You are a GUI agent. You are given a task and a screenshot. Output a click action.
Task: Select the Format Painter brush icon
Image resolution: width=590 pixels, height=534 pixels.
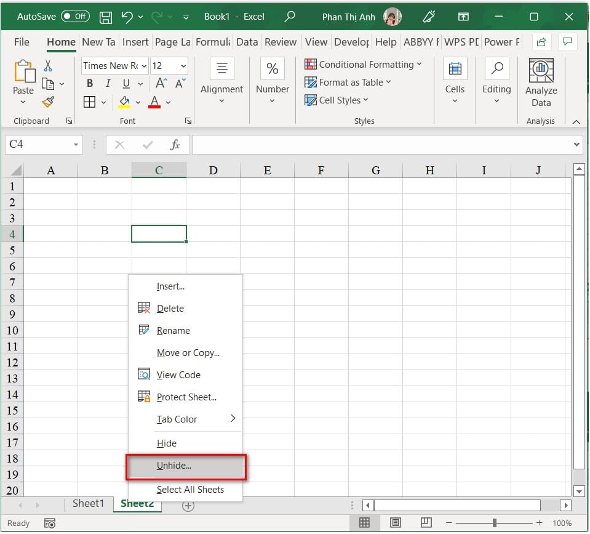coord(48,102)
